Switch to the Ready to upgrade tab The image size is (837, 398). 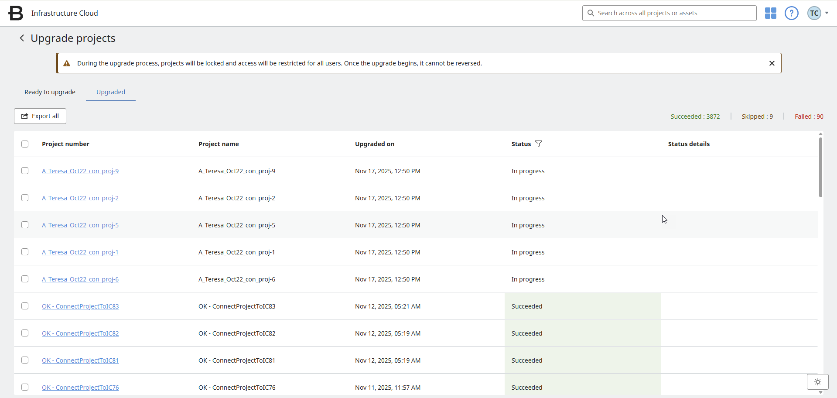tap(50, 92)
